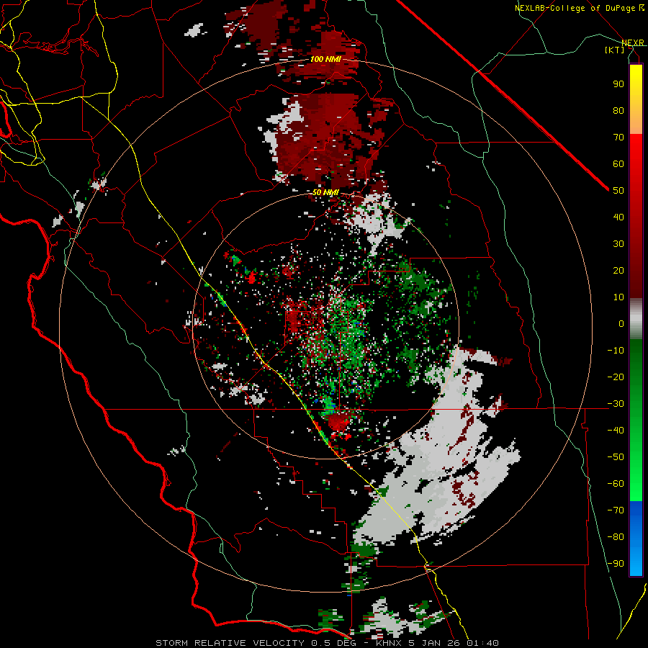Select the bright red 60 kt color band
The image size is (648, 648).
coord(636,163)
